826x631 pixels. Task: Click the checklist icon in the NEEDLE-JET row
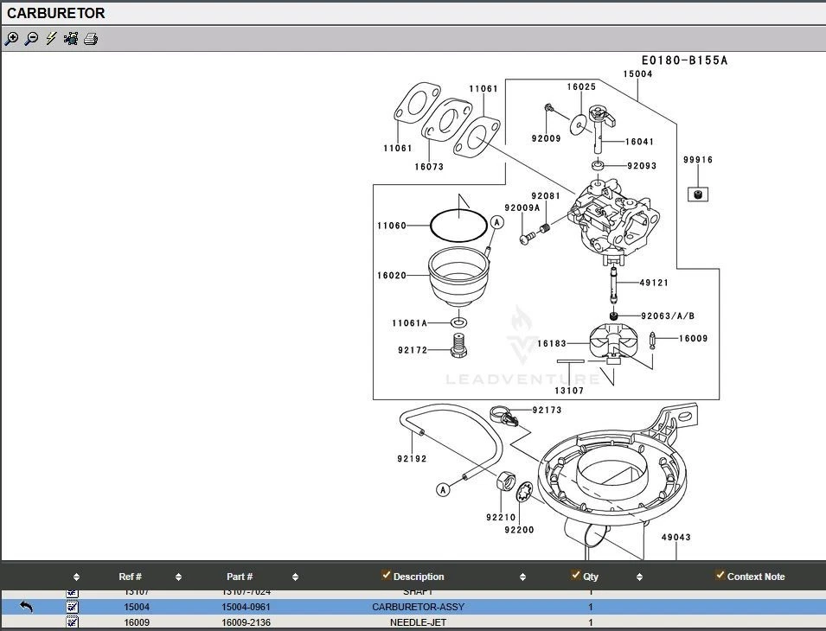[x=72, y=621]
